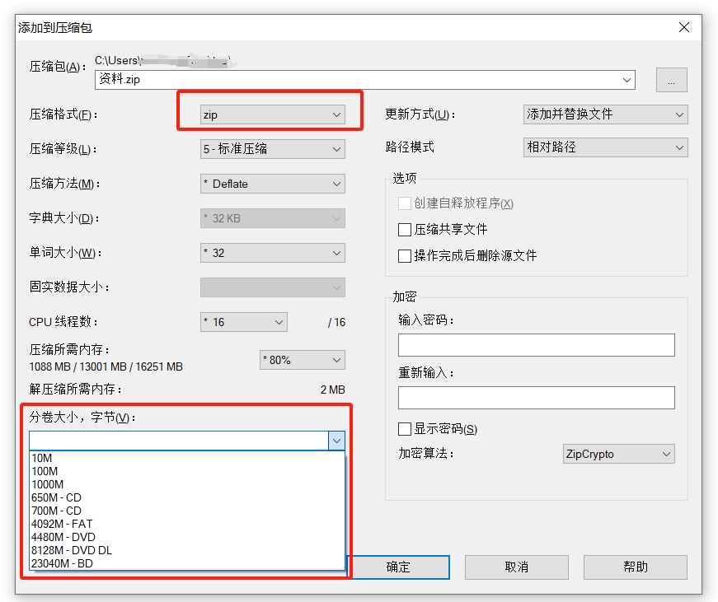Click the 重新输入 password field
Screen dimensions: 718x602
click(536, 398)
